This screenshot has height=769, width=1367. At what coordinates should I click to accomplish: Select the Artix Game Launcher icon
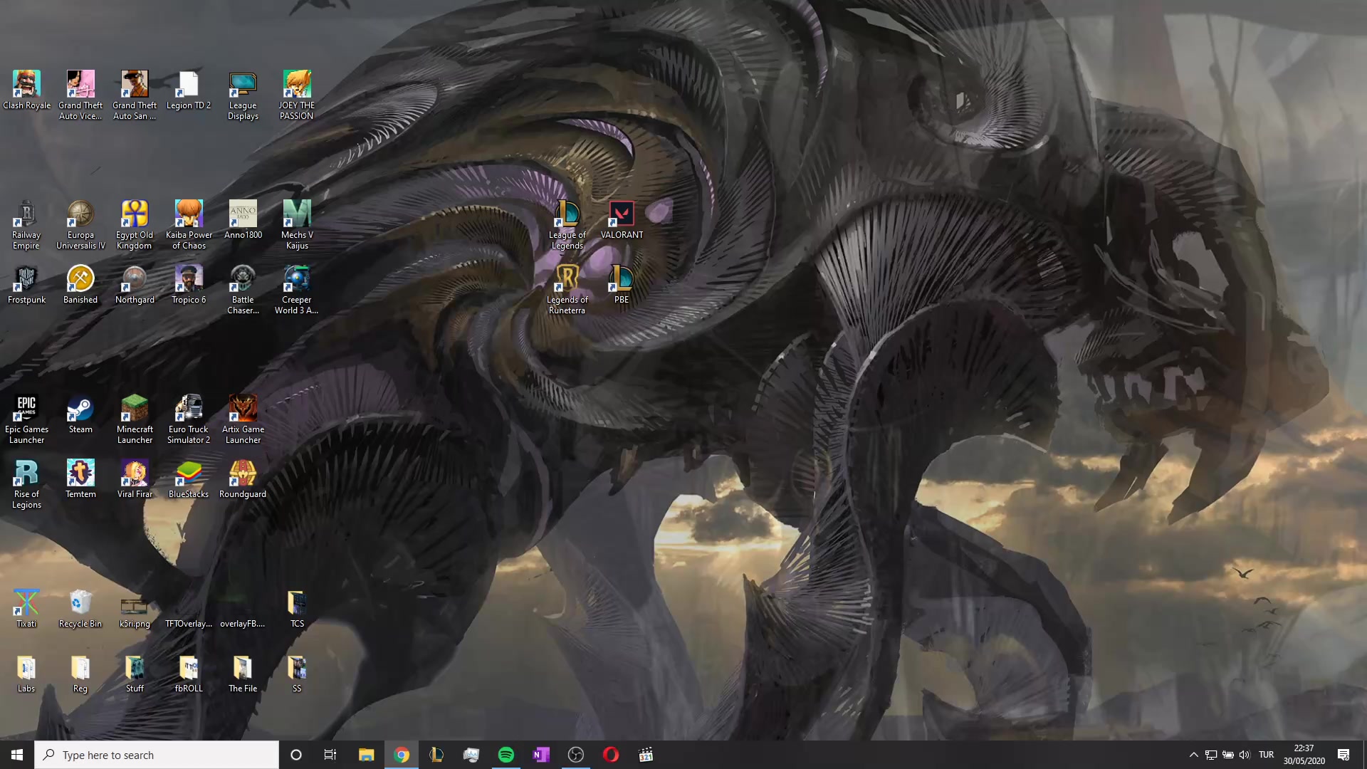pos(243,419)
